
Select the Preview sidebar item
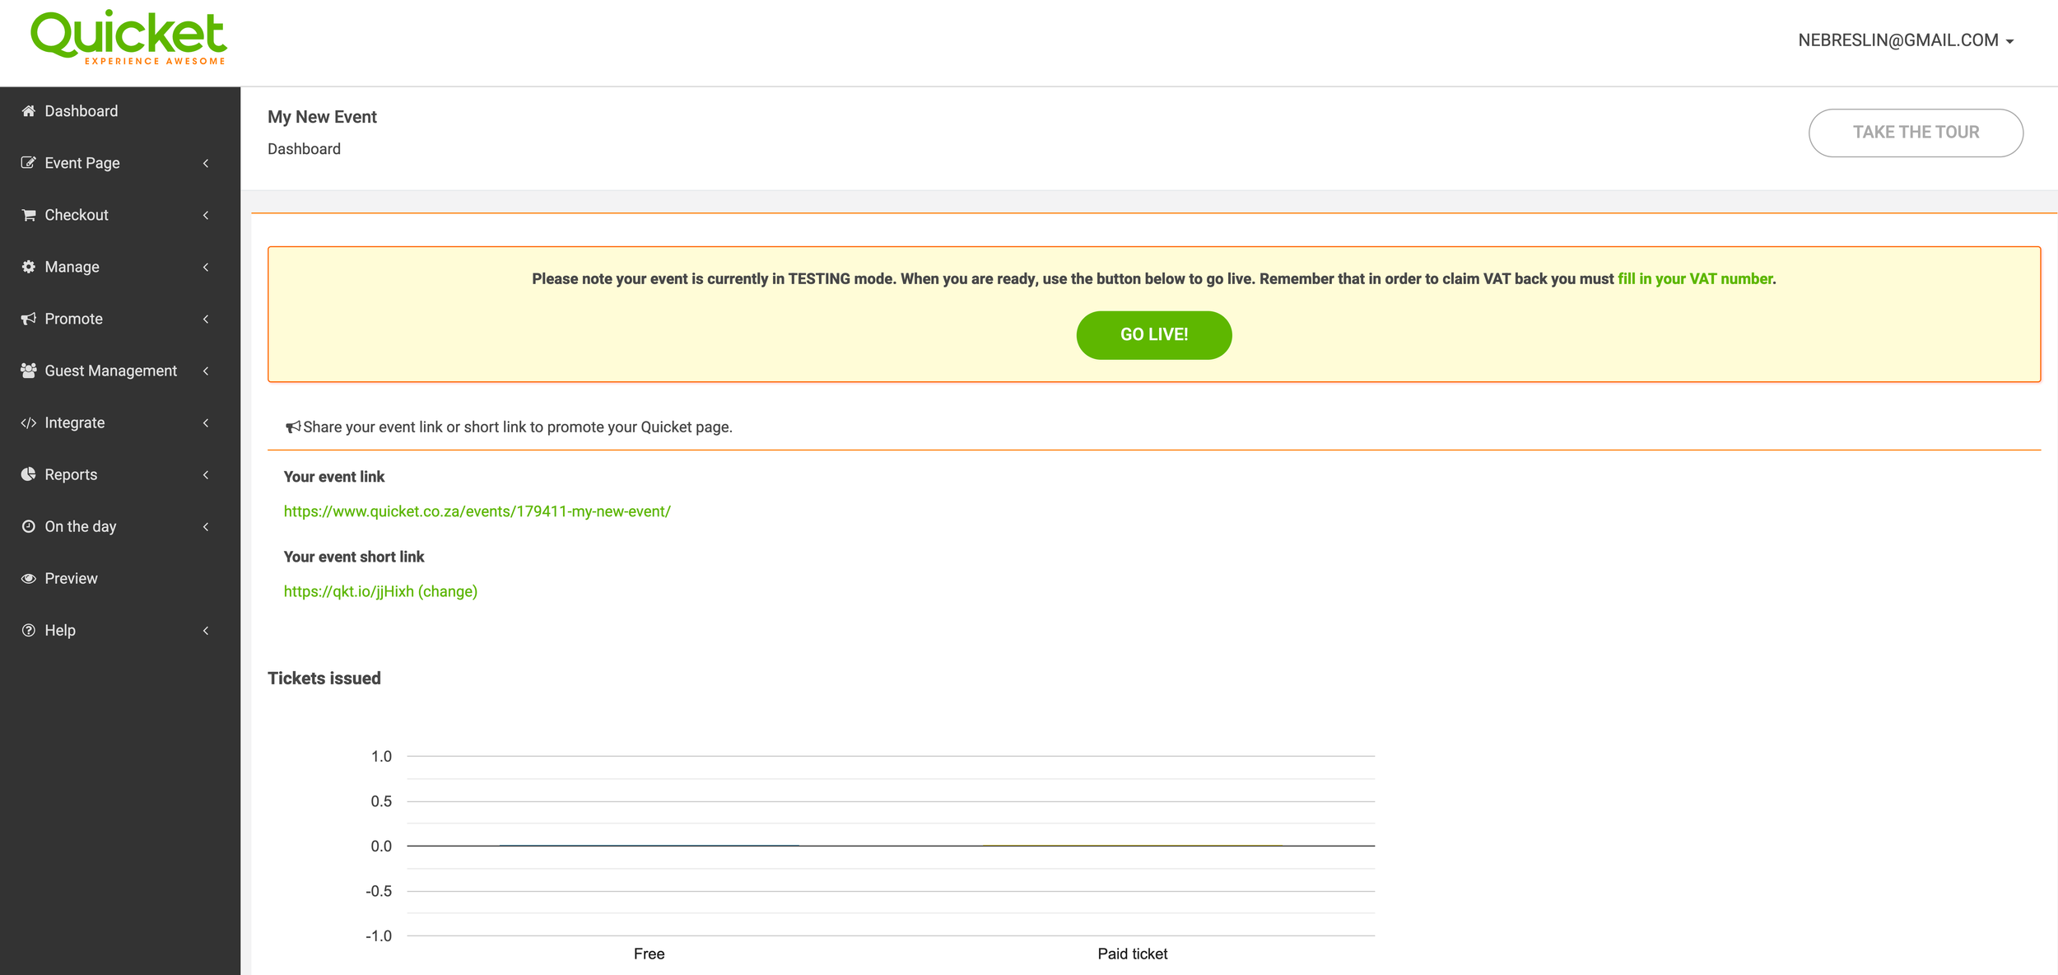click(x=71, y=578)
